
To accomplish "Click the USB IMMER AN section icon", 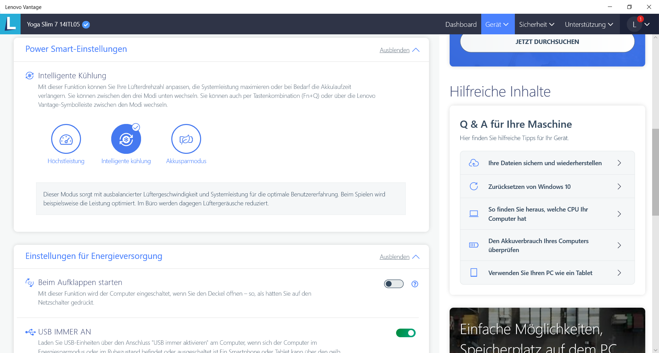I will (30, 332).
